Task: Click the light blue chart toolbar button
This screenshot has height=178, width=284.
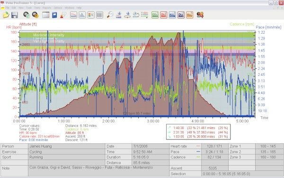Action: click(x=172, y=15)
